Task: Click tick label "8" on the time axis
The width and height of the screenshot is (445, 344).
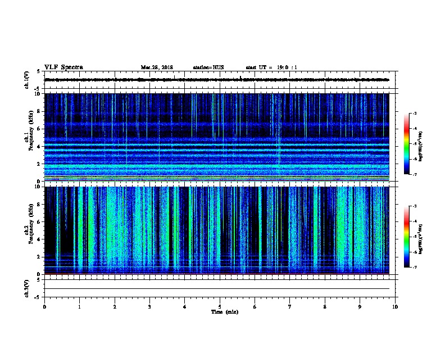Action: [325, 307]
